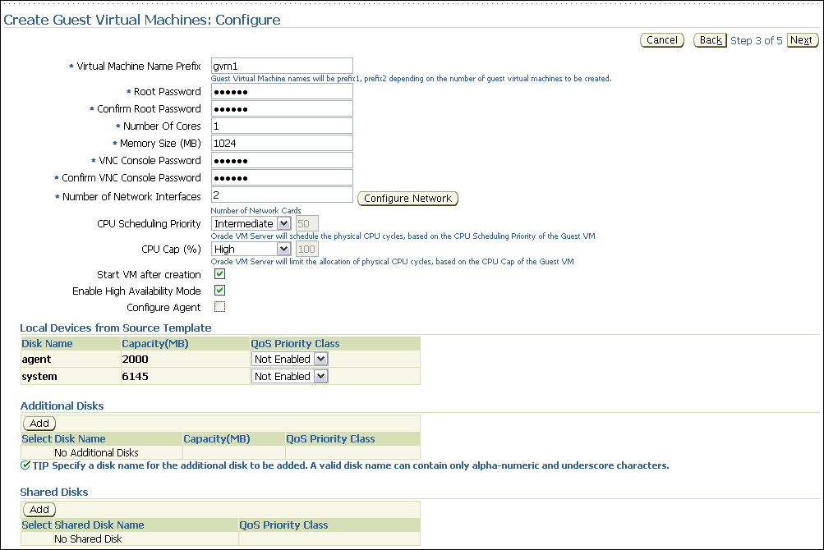Click the Cancel button
Image resolution: width=824 pixels, height=550 pixels.
[x=661, y=40]
